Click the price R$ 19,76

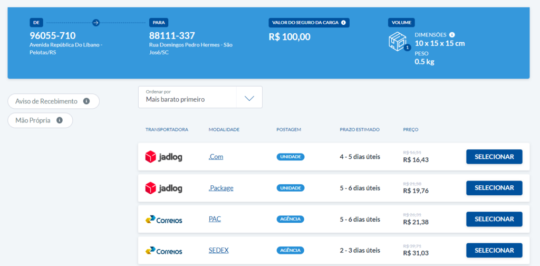[x=416, y=191]
